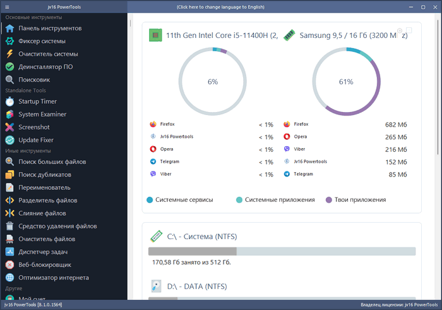The image size is (442, 310).
Task: Click the jv16 PowerTools version in status bar
Action: 33,305
